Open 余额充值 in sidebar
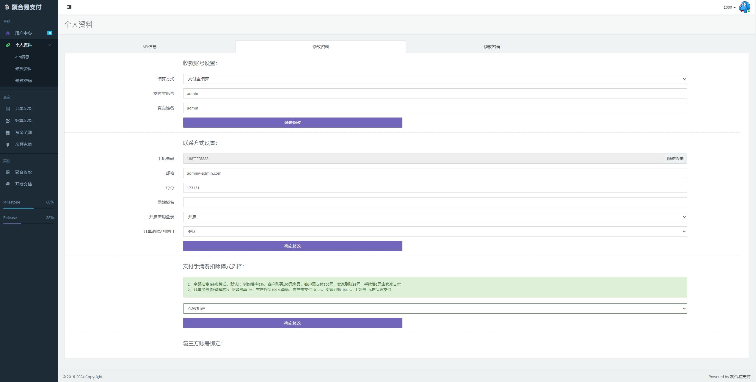 click(29, 144)
